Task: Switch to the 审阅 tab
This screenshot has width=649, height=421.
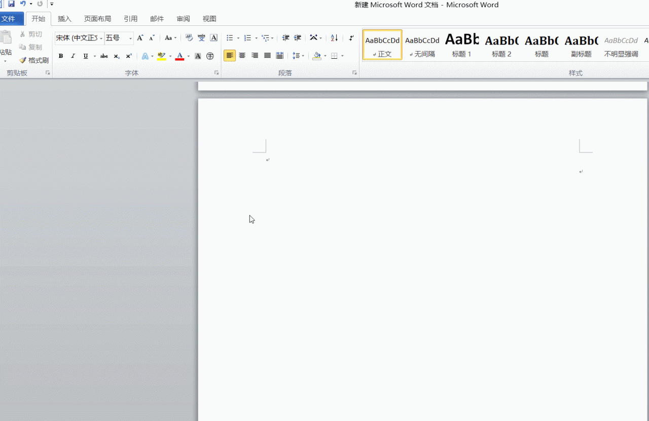Action: click(183, 19)
